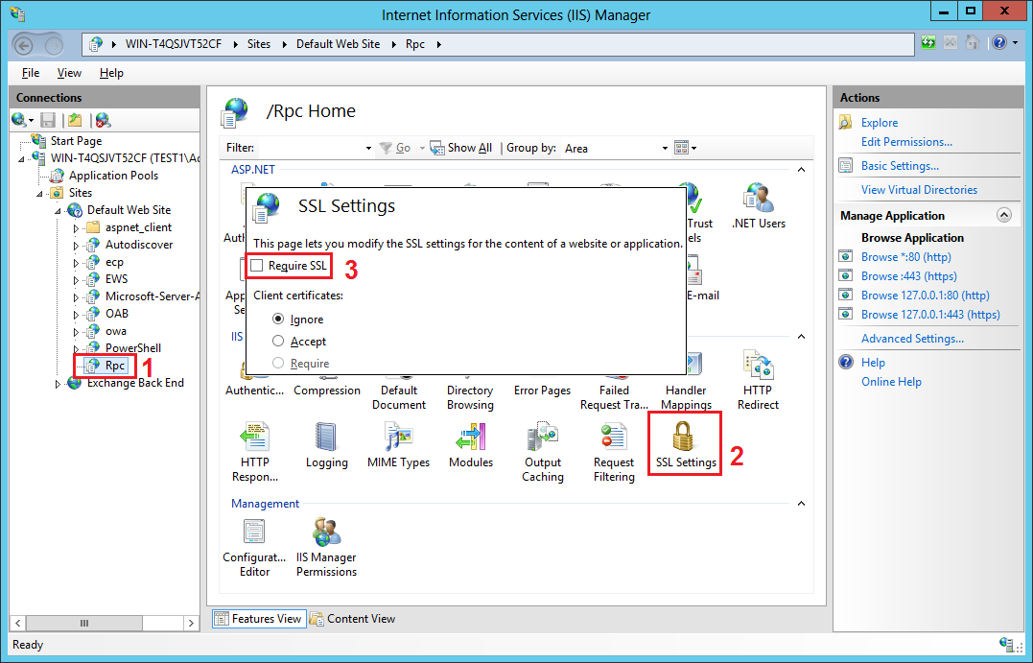
Task: Select the EWS tree node
Action: [x=117, y=279]
